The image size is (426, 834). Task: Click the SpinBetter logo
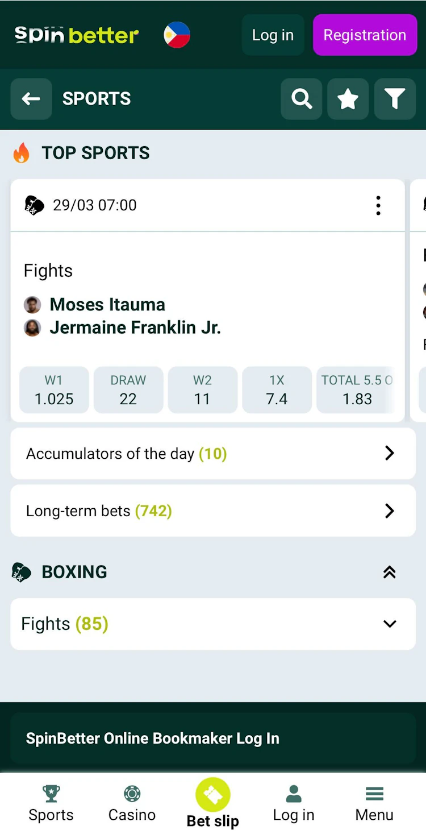pyautogui.click(x=77, y=35)
